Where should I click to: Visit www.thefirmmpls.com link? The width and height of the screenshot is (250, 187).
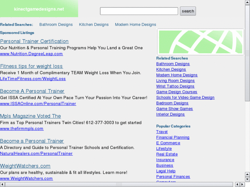tap(22, 129)
